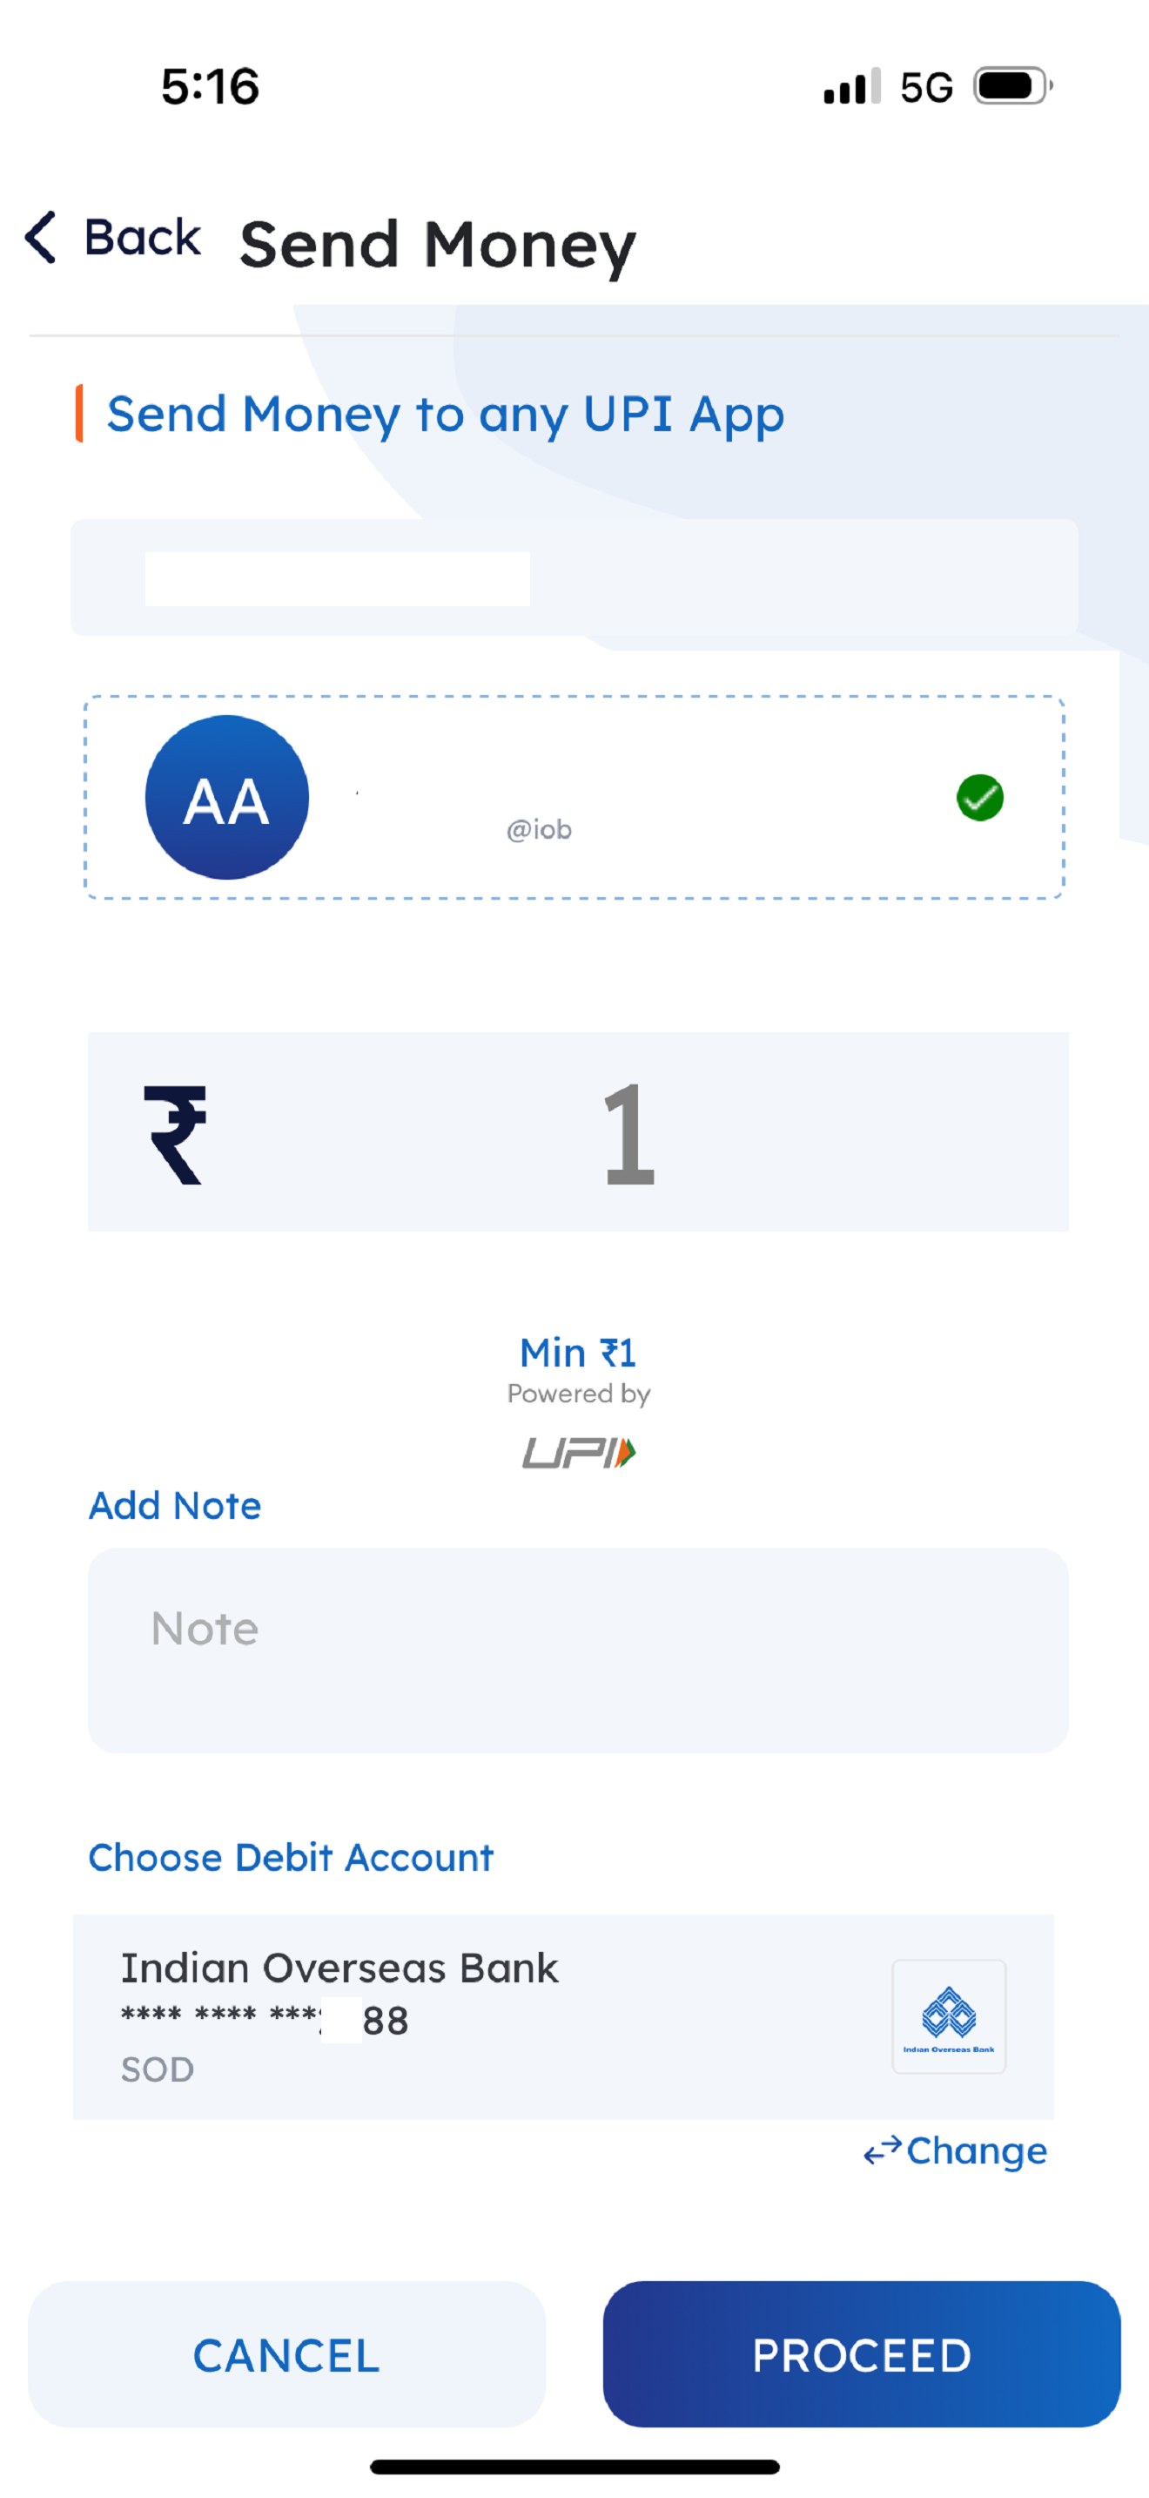Click the UPI logo under Powered by
The image size is (1149, 2498).
578,1452
